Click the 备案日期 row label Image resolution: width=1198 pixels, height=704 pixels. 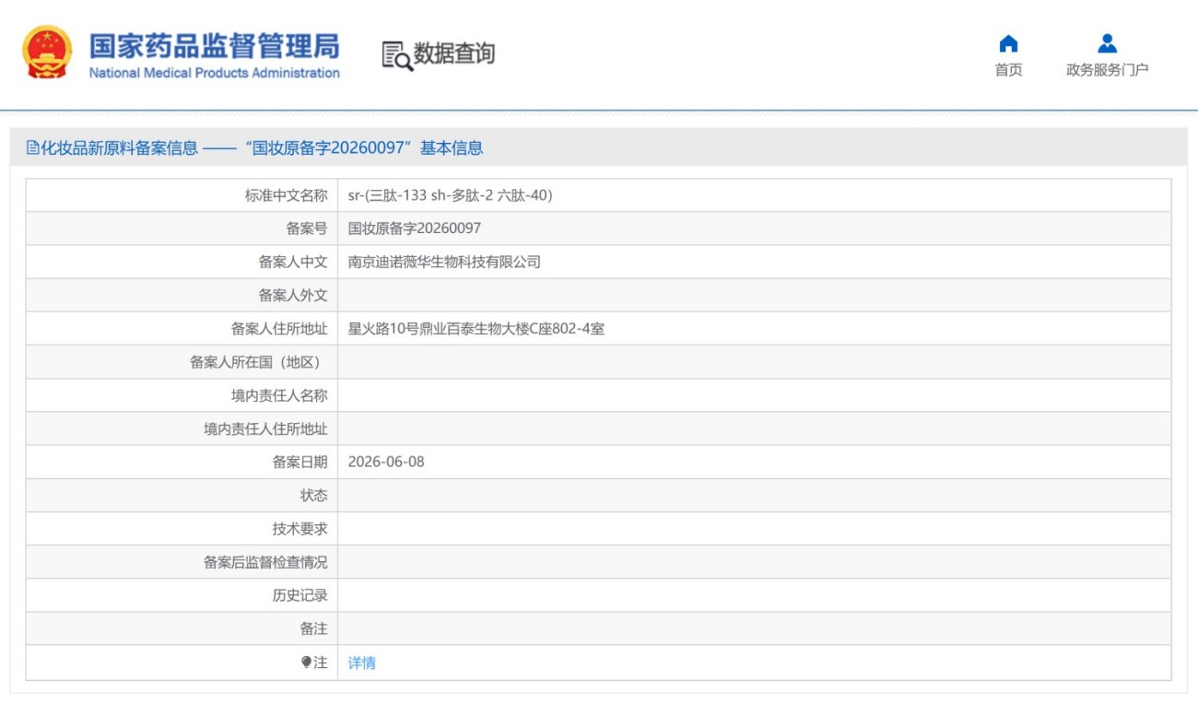click(299, 462)
